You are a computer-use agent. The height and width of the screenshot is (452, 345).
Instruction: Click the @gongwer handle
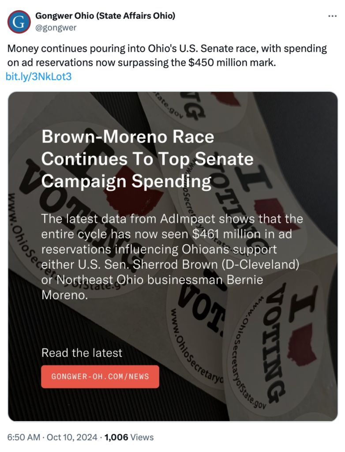click(x=56, y=27)
